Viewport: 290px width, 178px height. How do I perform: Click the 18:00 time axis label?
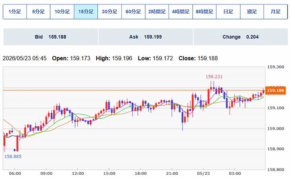[x=141, y=174]
